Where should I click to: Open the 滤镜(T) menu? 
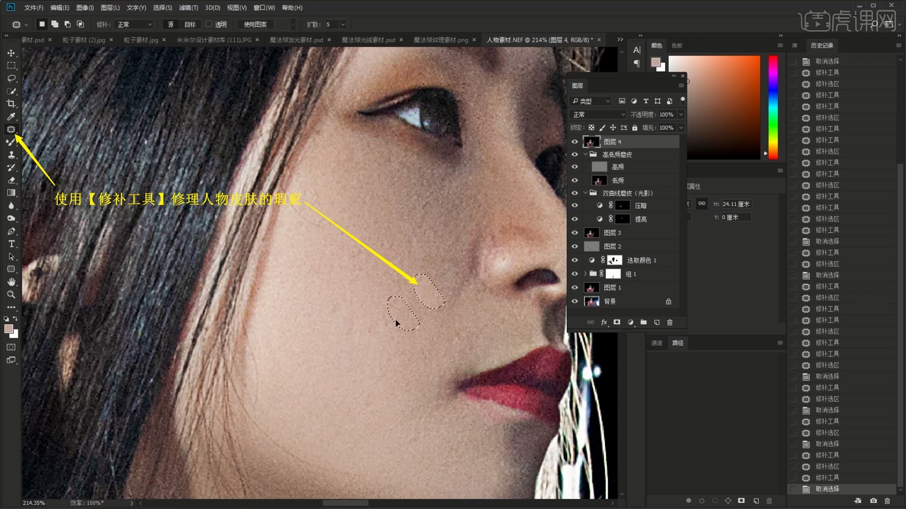pos(188,8)
